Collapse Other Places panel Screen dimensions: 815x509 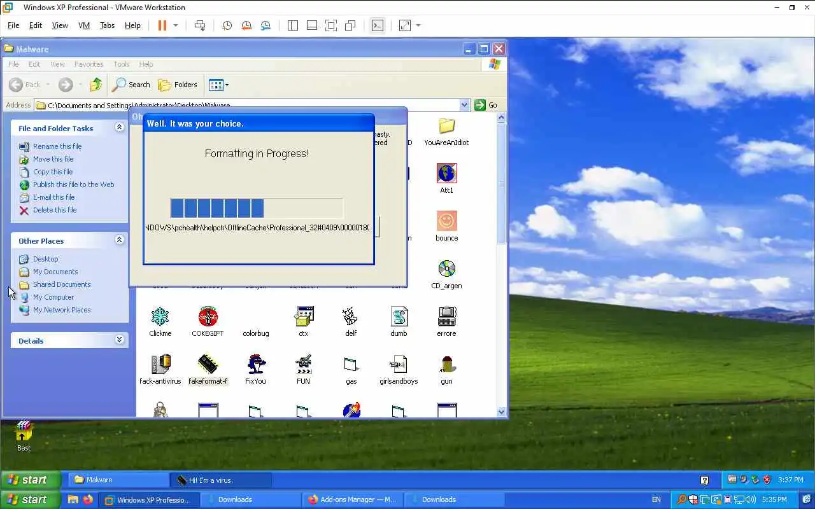coord(119,241)
